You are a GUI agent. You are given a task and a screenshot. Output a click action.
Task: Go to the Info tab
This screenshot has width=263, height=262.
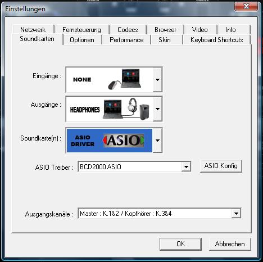230,30
